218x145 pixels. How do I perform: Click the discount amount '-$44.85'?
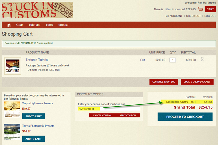(x=208, y=102)
